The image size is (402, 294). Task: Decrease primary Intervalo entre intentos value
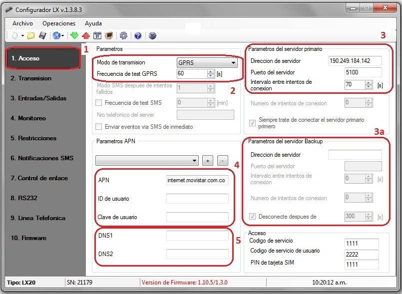point(369,87)
